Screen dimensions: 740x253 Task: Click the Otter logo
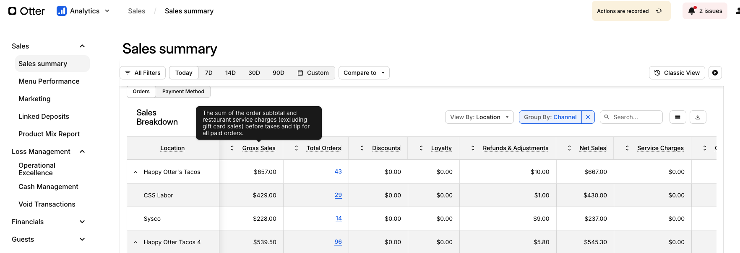tap(26, 11)
